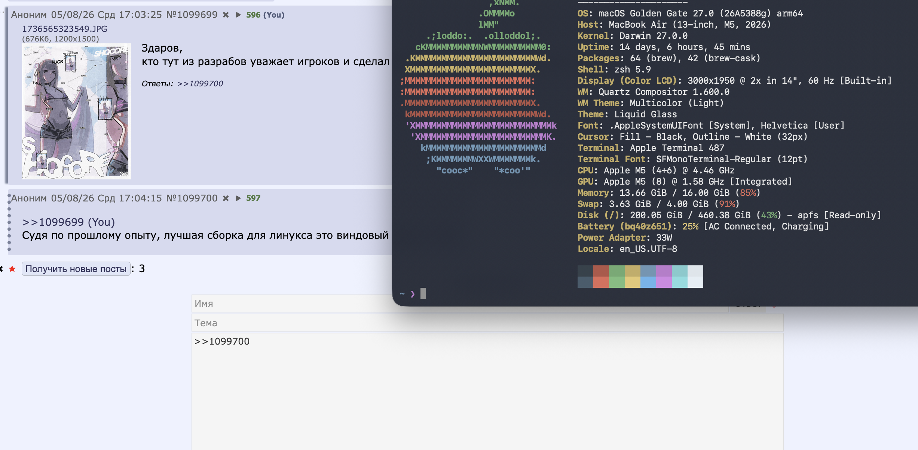Click the Terminal line 'Terminal: Apple Terminal 487'
This screenshot has width=918, height=450.
tap(651, 148)
